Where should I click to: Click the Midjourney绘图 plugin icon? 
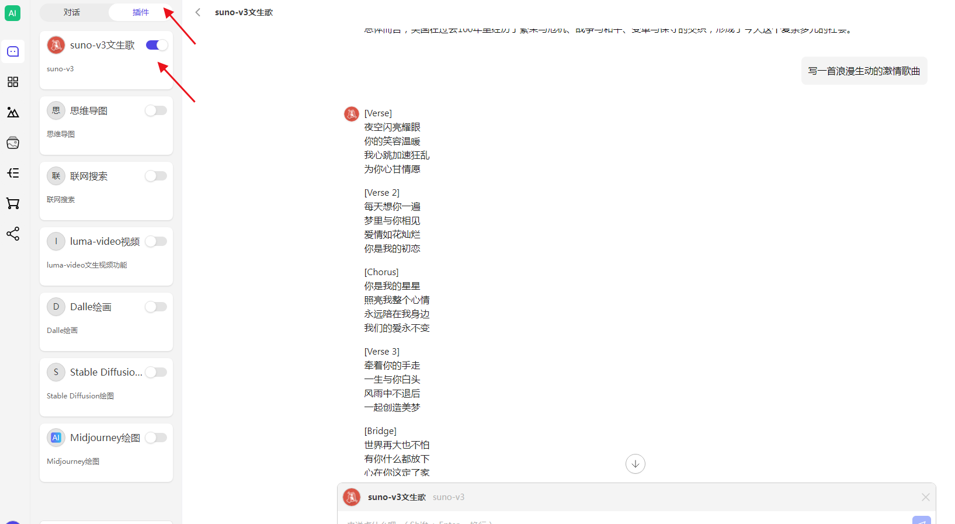(56, 438)
